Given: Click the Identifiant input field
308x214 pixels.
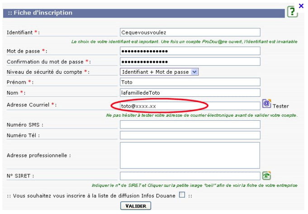Looking at the screenshot, I should tap(190, 32).
